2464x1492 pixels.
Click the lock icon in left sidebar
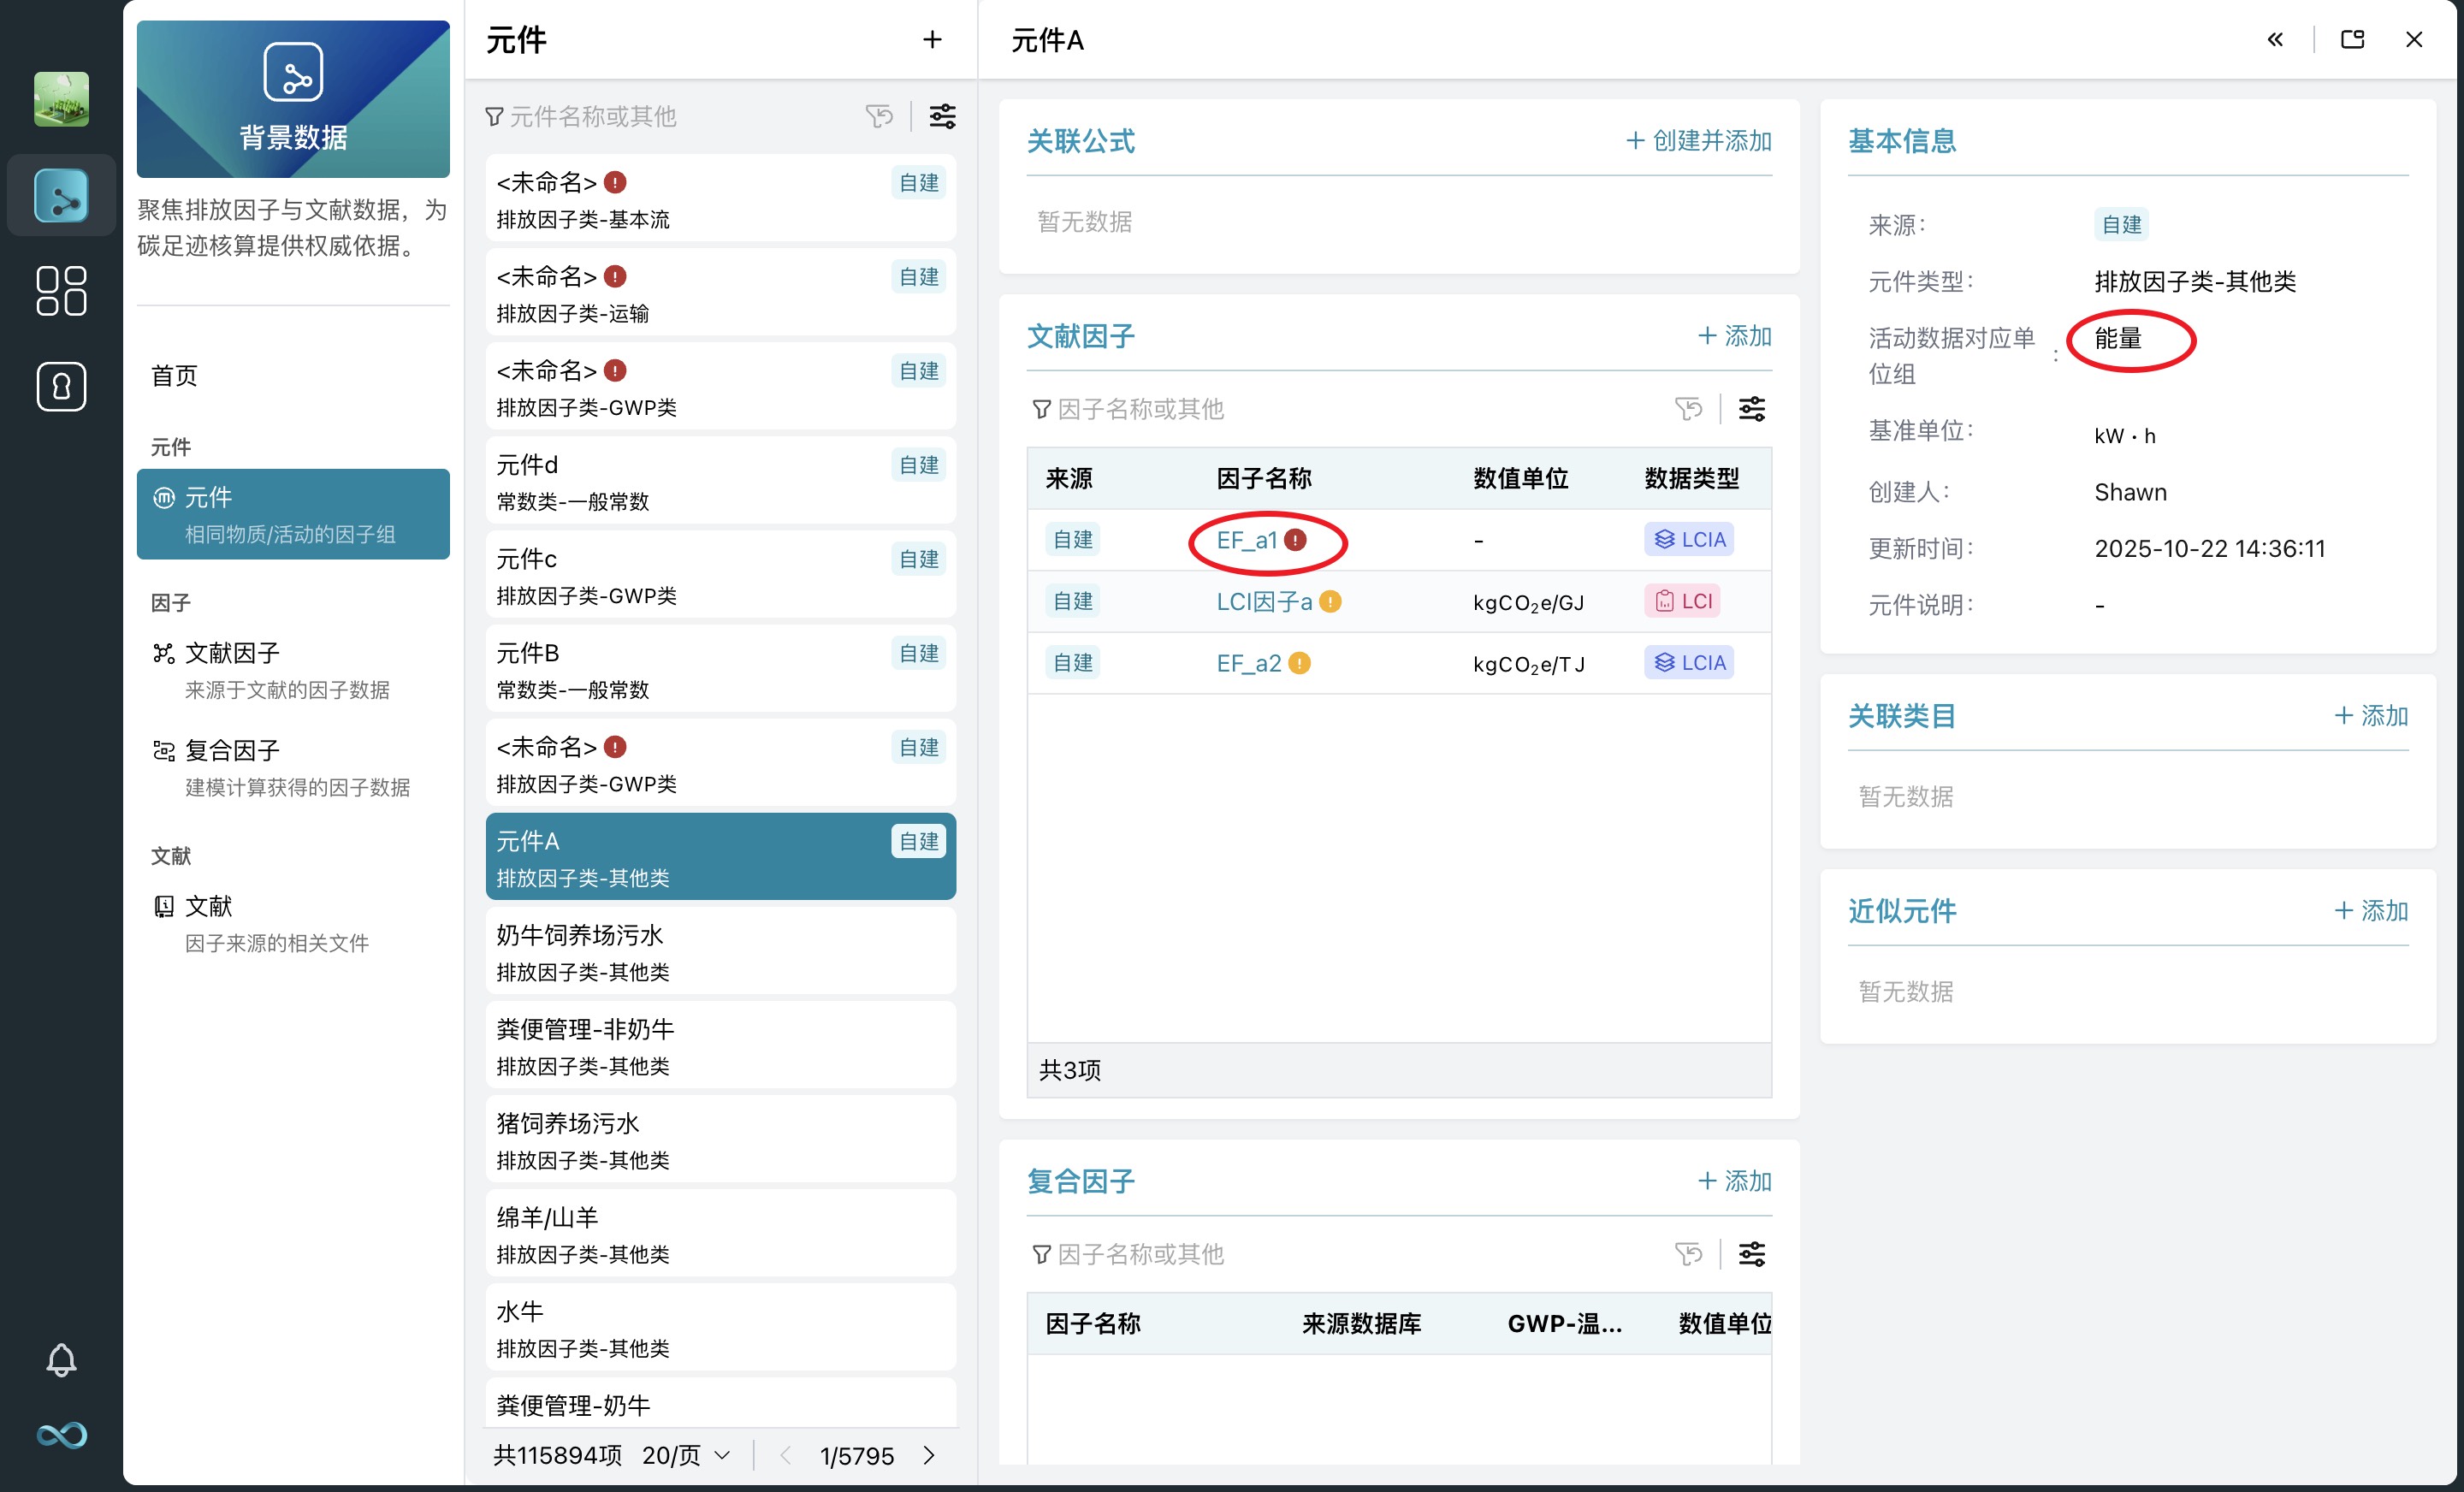click(61, 387)
